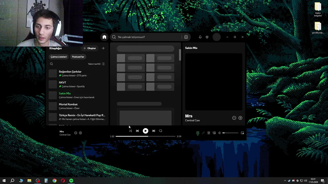The height and width of the screenshot is (184, 328).
Task: Open the mini player
Action: (242, 133)
